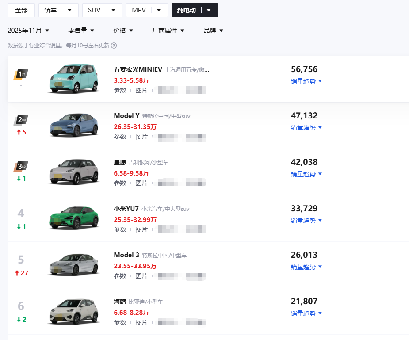Screen dimensions: 409x340
Task: Click the green 小米YU7 car image
Action: pos(73,218)
